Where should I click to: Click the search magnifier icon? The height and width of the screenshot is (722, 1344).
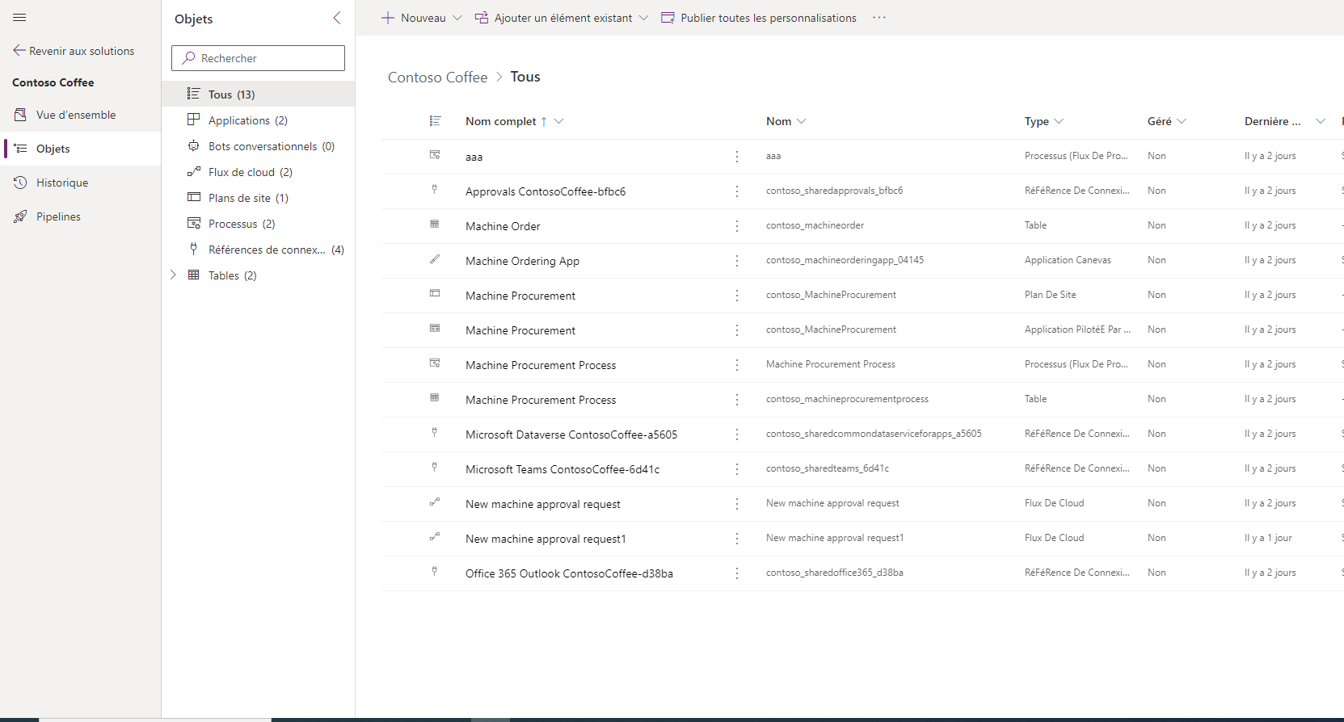[188, 58]
